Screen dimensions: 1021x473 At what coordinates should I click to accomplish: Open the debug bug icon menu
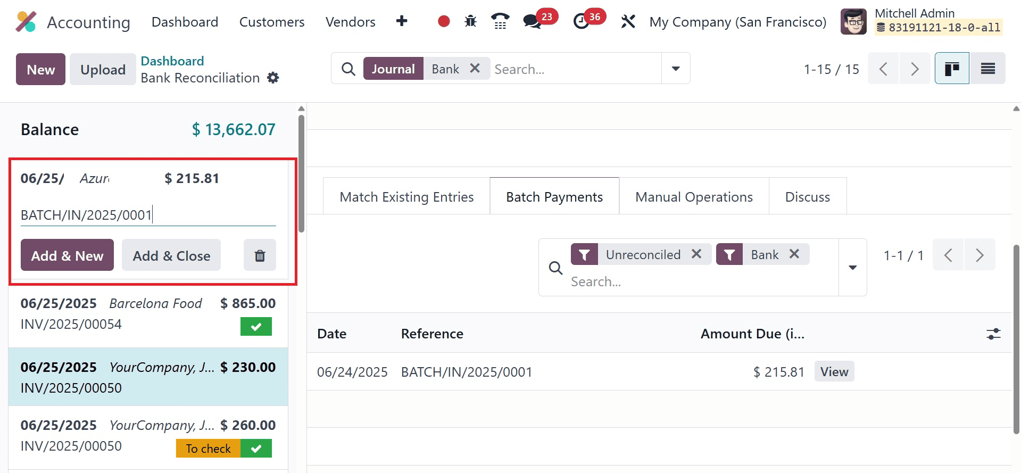(x=470, y=21)
